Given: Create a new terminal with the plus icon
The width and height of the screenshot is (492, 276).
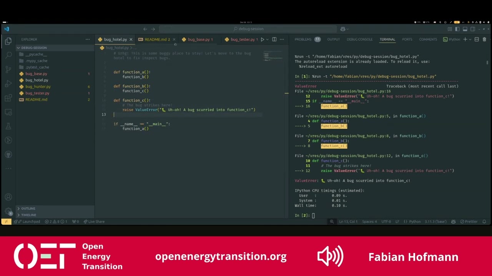Looking at the screenshot, I should coord(465,39).
